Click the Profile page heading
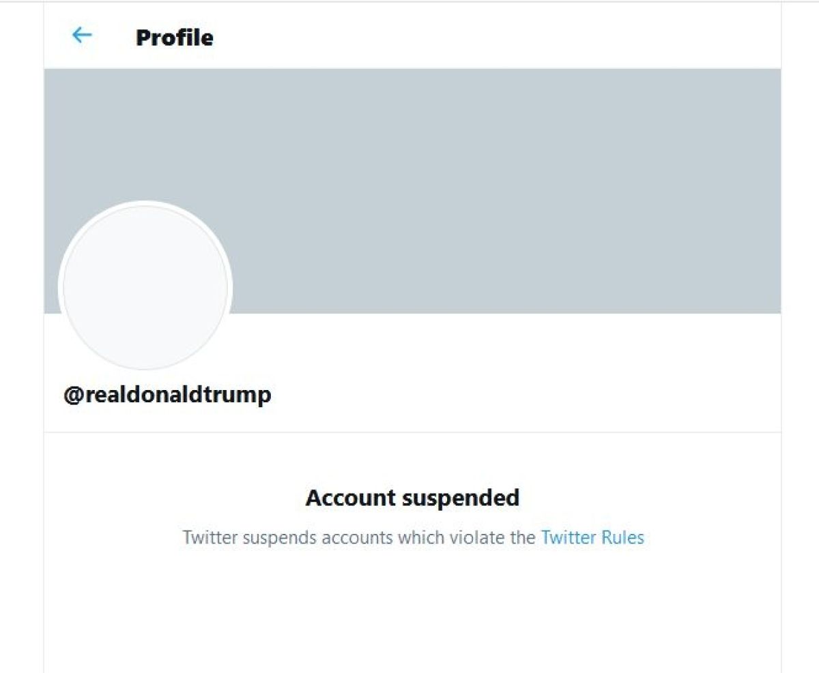 [174, 37]
